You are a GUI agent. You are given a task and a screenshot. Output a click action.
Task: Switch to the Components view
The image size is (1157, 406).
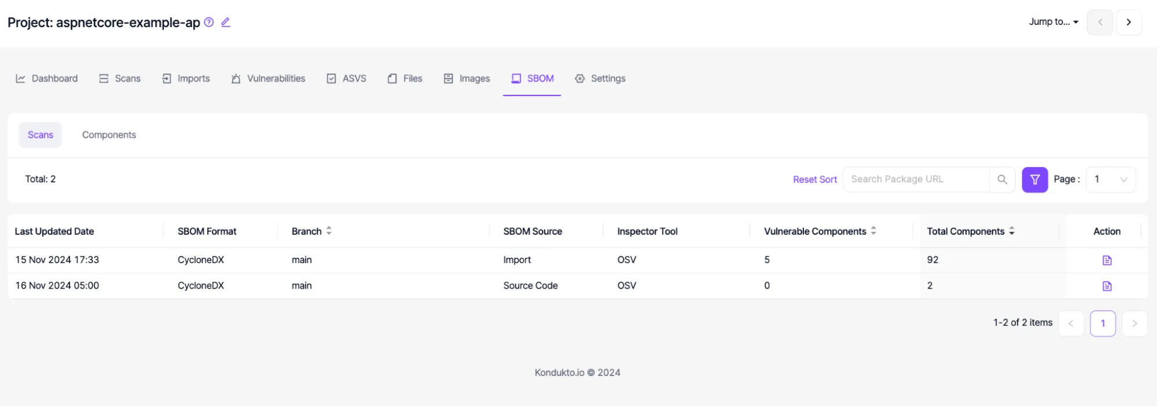pos(109,135)
